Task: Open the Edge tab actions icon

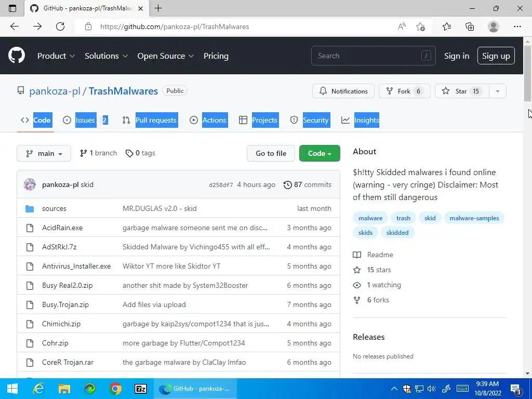Action: [12, 8]
